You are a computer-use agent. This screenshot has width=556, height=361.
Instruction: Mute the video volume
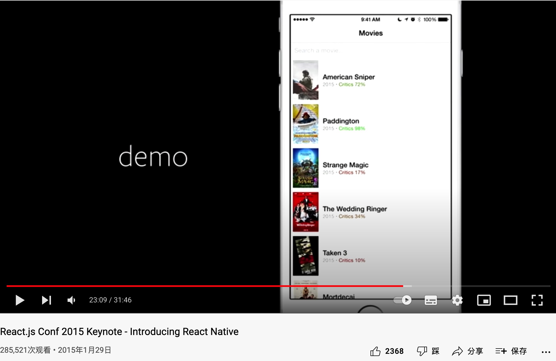point(71,300)
